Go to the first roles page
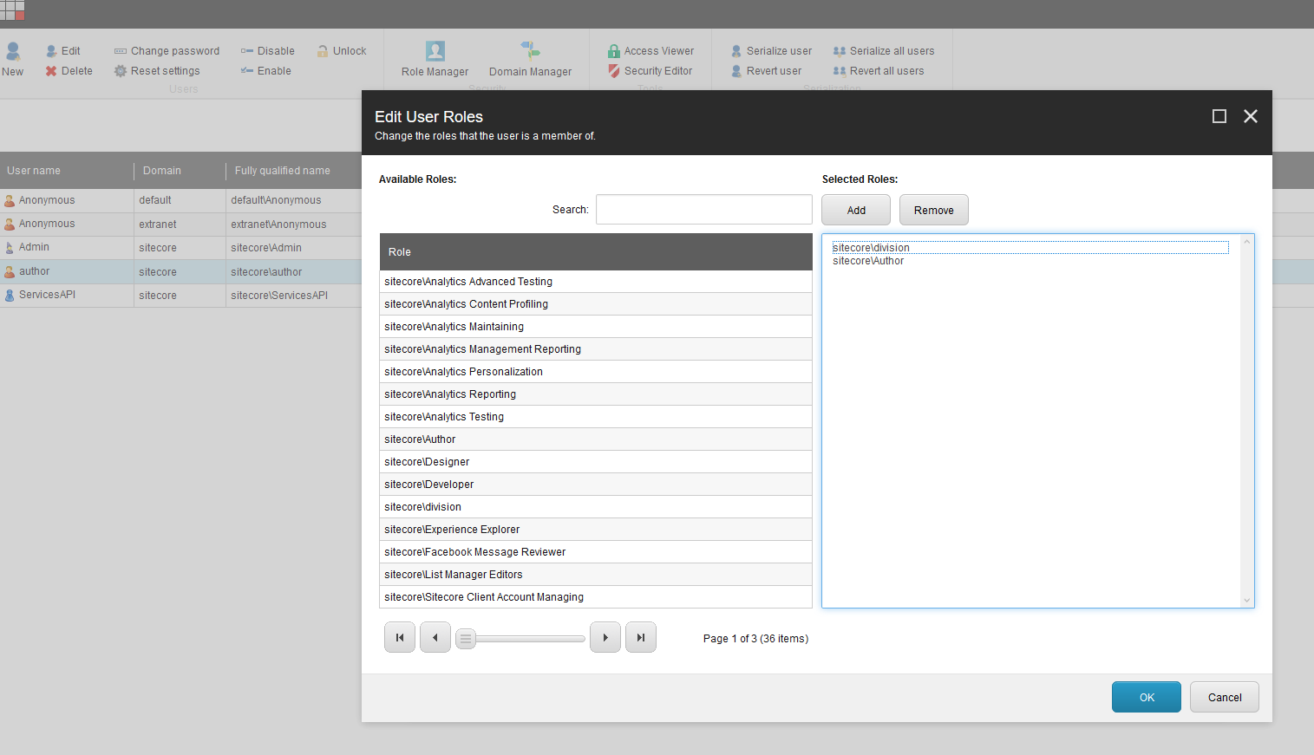Viewport: 1314px width, 755px height. coord(400,637)
